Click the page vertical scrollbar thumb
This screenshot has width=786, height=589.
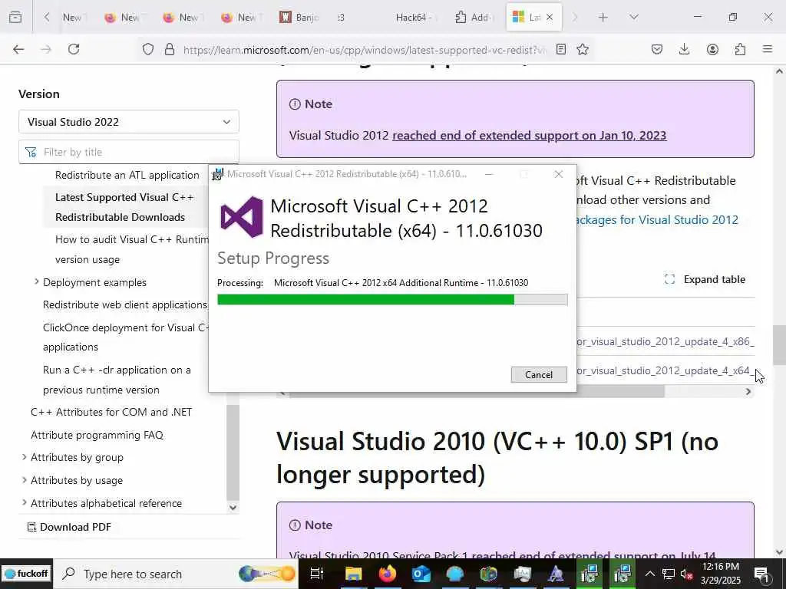779,345
